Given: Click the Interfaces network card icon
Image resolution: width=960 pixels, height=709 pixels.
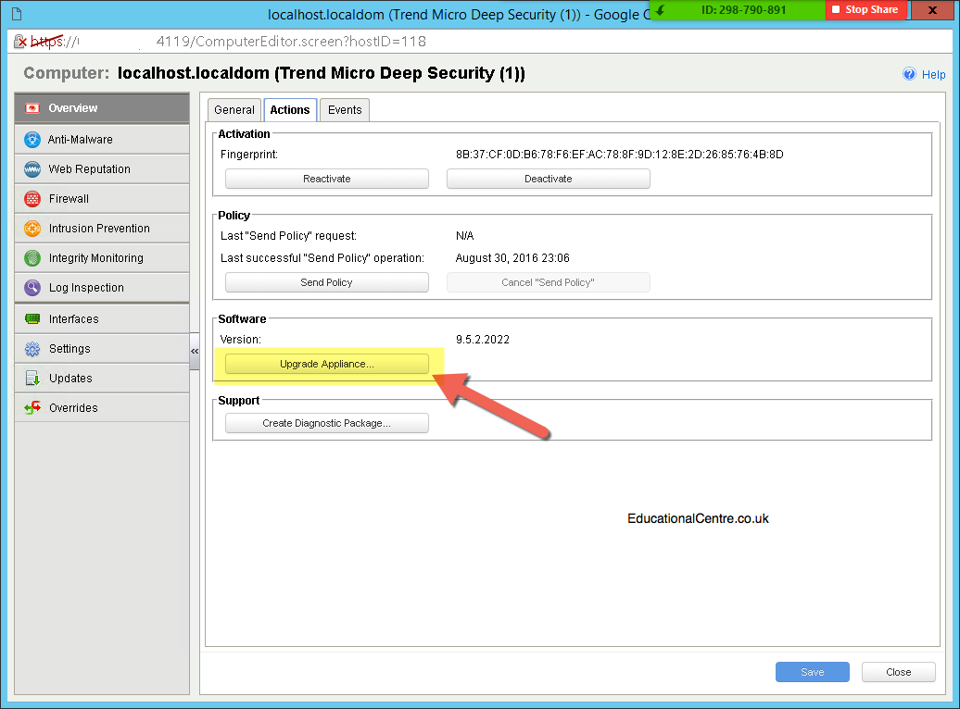Looking at the screenshot, I should point(32,318).
